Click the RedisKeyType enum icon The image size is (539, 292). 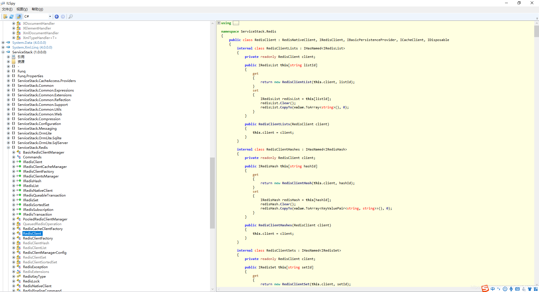tap(19, 277)
